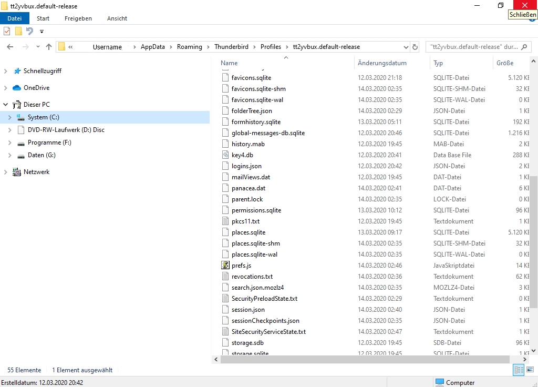Collapse the Dieser PC tree node

(6, 105)
